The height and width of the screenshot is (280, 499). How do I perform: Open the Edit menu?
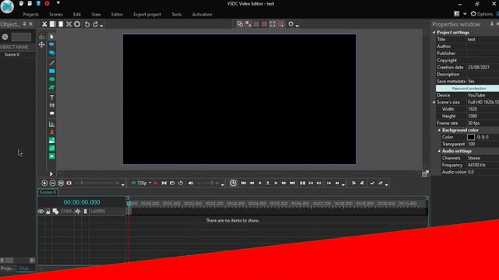[x=77, y=14]
